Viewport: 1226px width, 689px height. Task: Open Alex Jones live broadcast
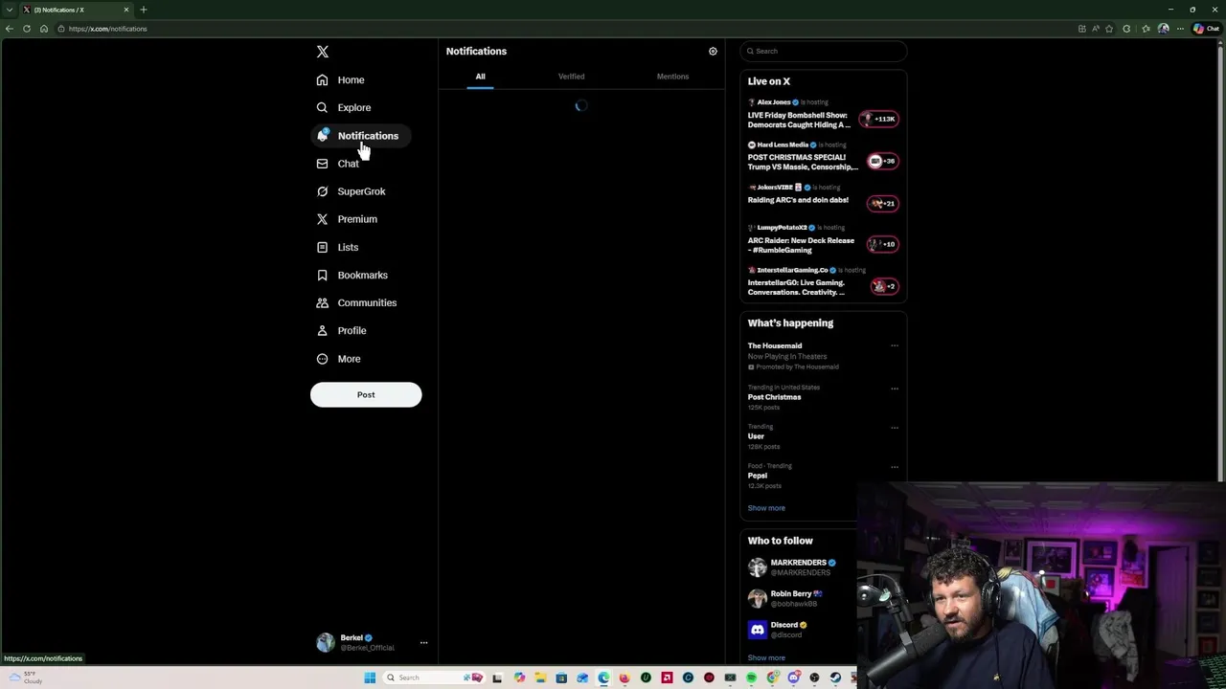[824, 115]
